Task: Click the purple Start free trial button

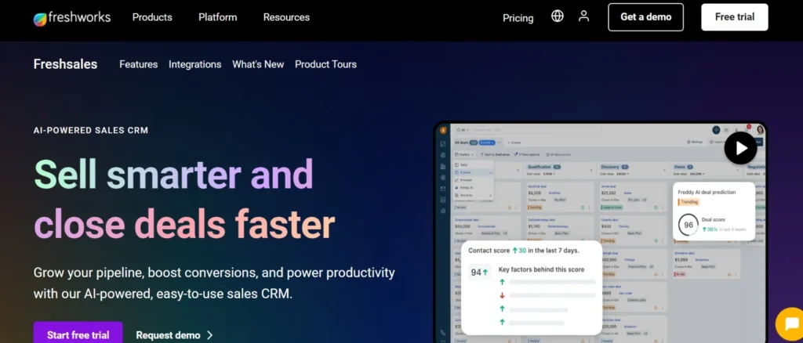Action: pyautogui.click(x=78, y=334)
